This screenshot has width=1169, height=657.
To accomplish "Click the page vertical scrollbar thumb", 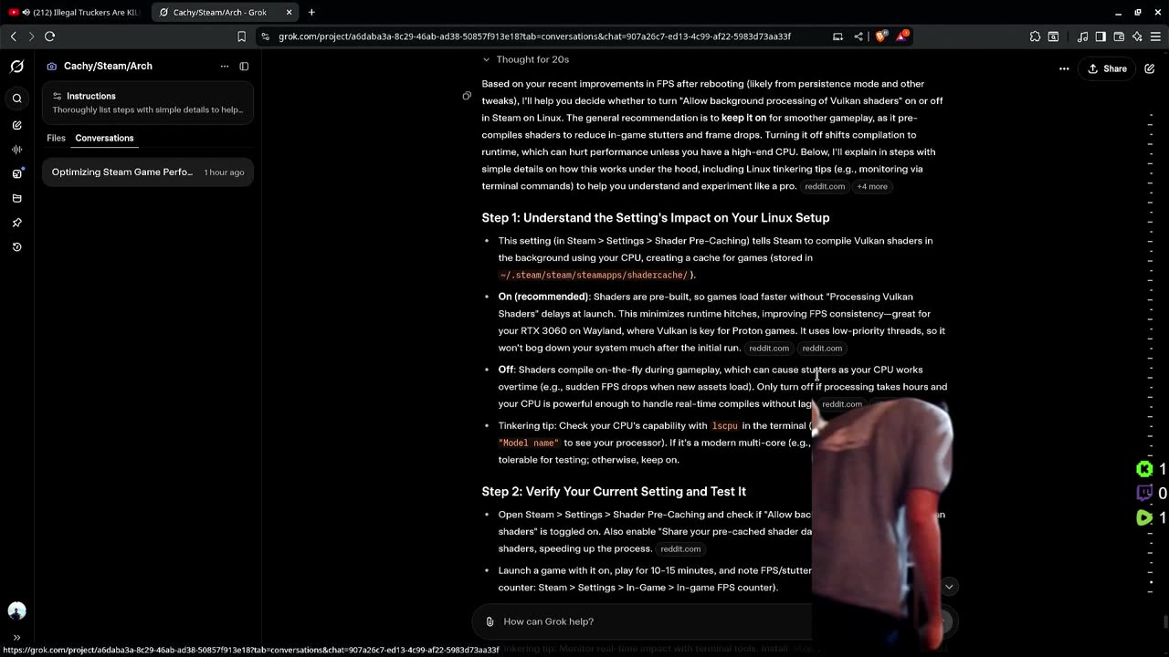I will [x=1164, y=622].
